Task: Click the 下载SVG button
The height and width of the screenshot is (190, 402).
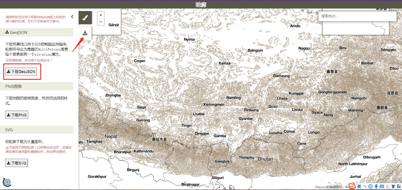Action: click(x=16, y=163)
